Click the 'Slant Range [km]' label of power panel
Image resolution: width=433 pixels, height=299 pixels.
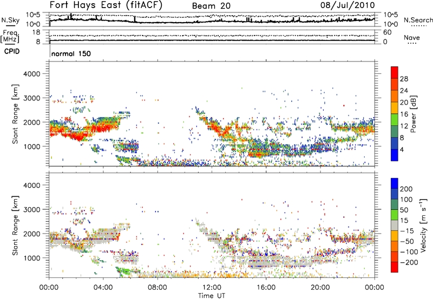pos(15,114)
